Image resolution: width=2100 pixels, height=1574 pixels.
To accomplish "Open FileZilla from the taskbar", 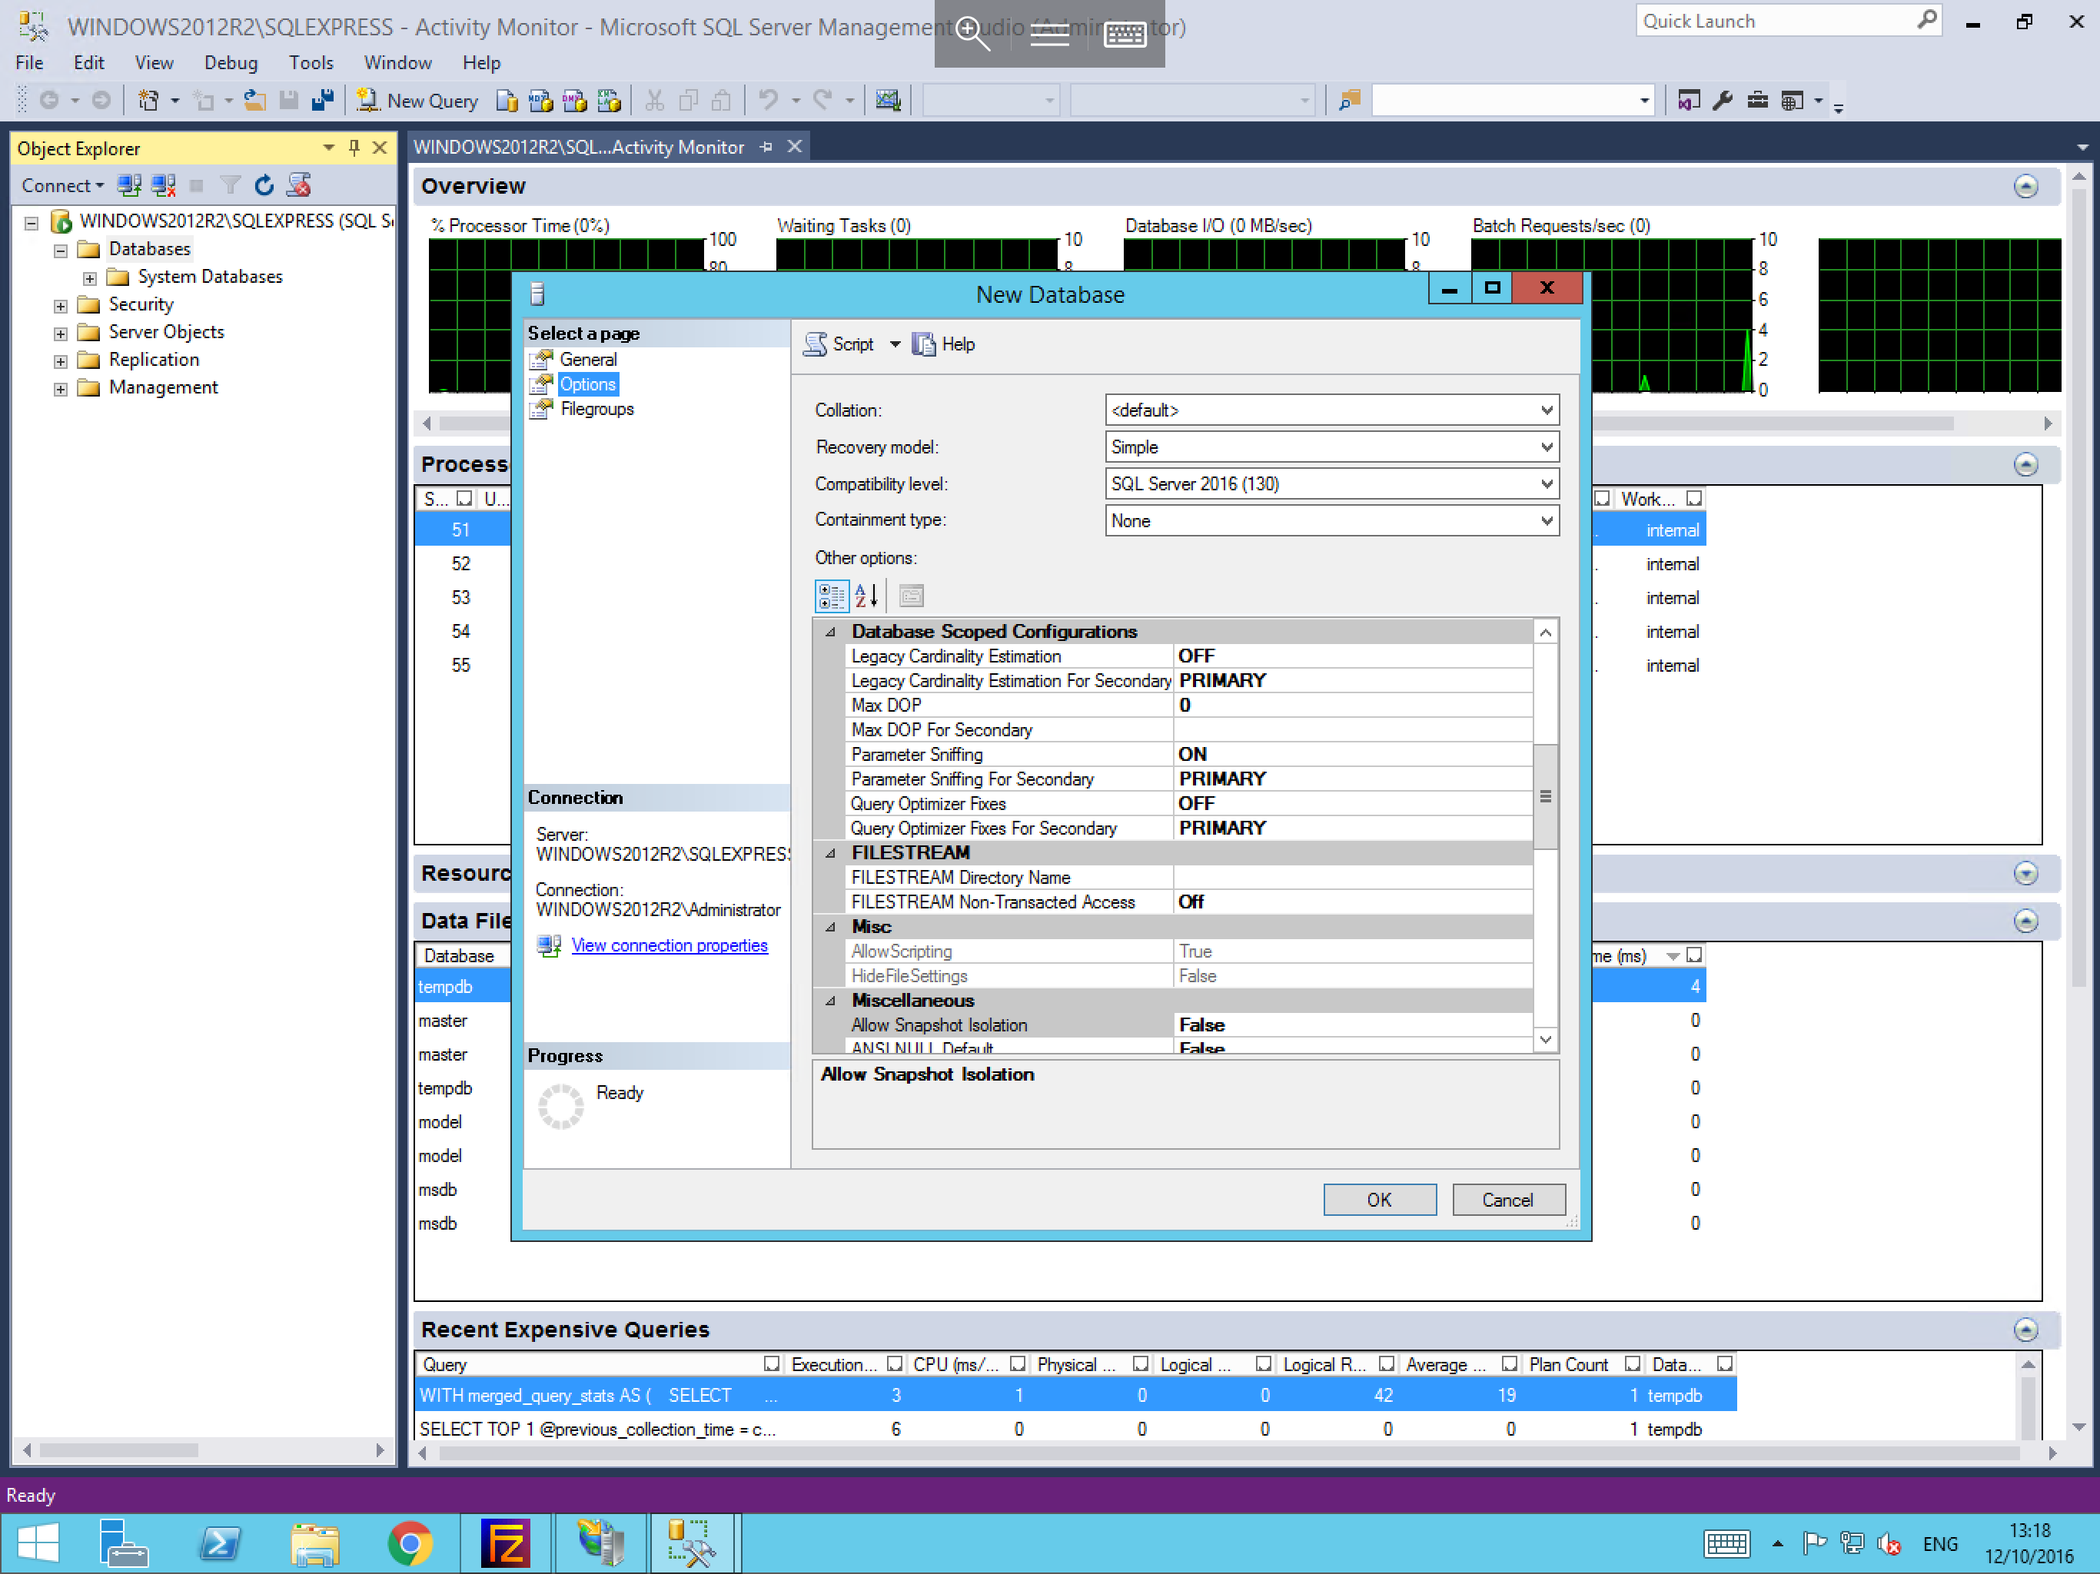I will (x=505, y=1543).
